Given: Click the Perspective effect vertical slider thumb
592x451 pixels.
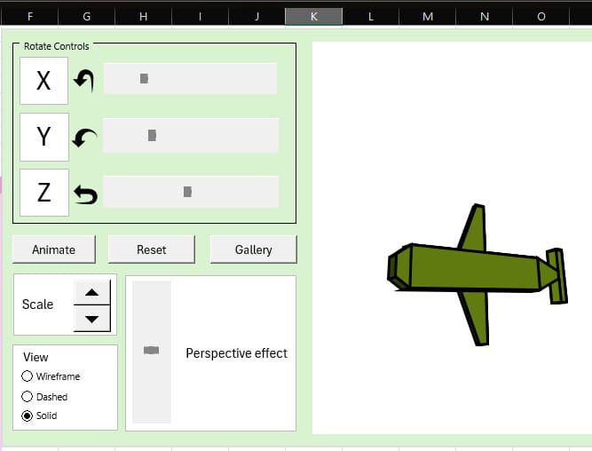Looking at the screenshot, I should click(x=152, y=350).
